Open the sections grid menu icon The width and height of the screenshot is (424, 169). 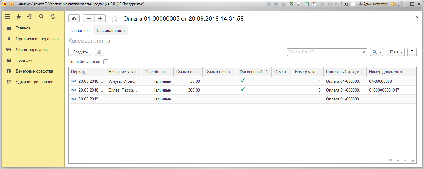point(7,17)
